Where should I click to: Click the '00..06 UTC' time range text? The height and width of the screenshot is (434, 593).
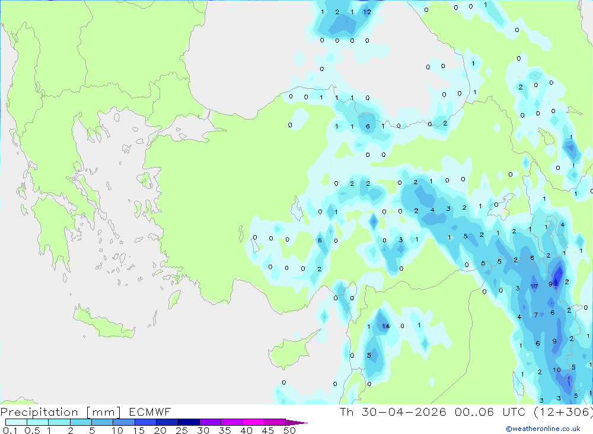[492, 412]
